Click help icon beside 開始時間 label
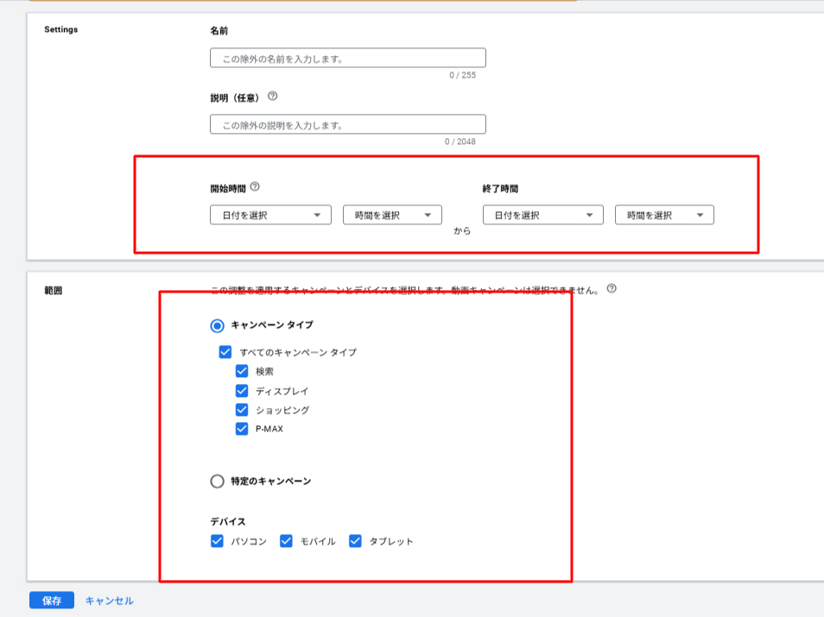Screen dimensions: 824x617 (x=255, y=186)
